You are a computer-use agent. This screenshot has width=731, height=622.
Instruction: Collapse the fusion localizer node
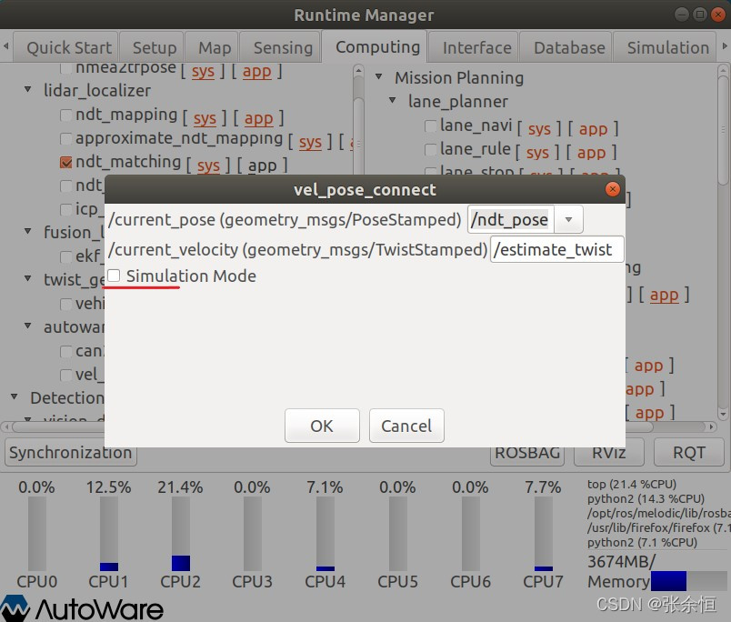(28, 230)
